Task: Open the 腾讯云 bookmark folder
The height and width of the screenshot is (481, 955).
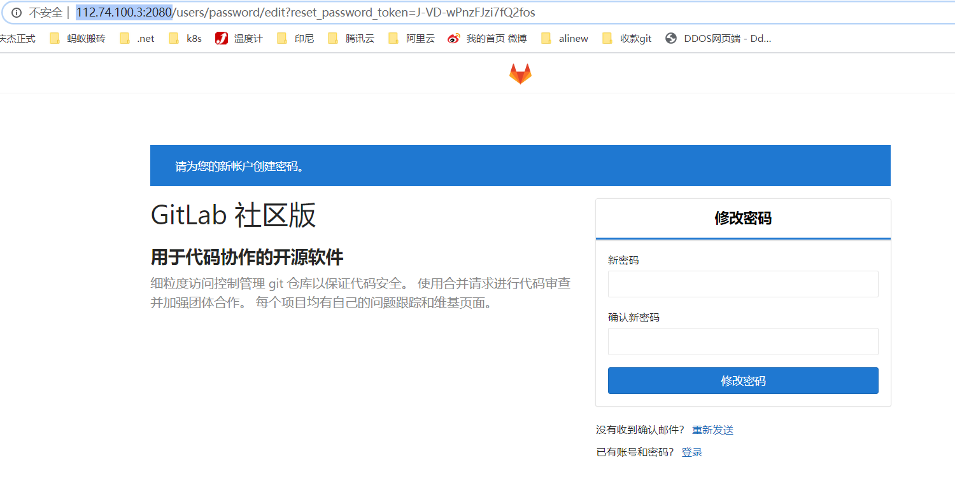Action: tap(351, 39)
